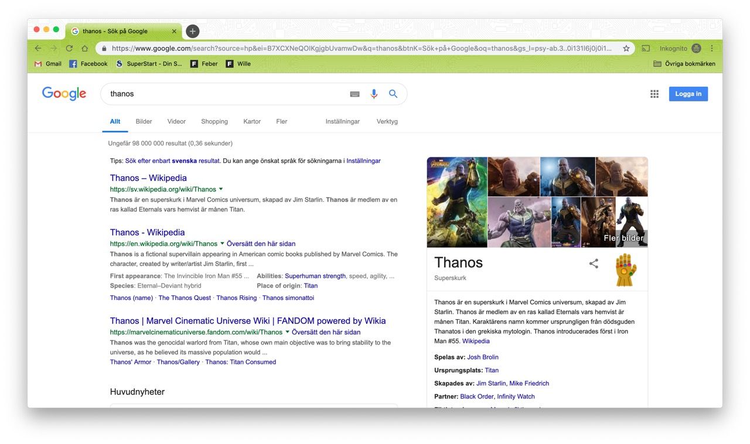Screen dimensions: 750x444
Task: Expand en.wikipedia.org result dropdown arrow
Action: [x=222, y=244]
